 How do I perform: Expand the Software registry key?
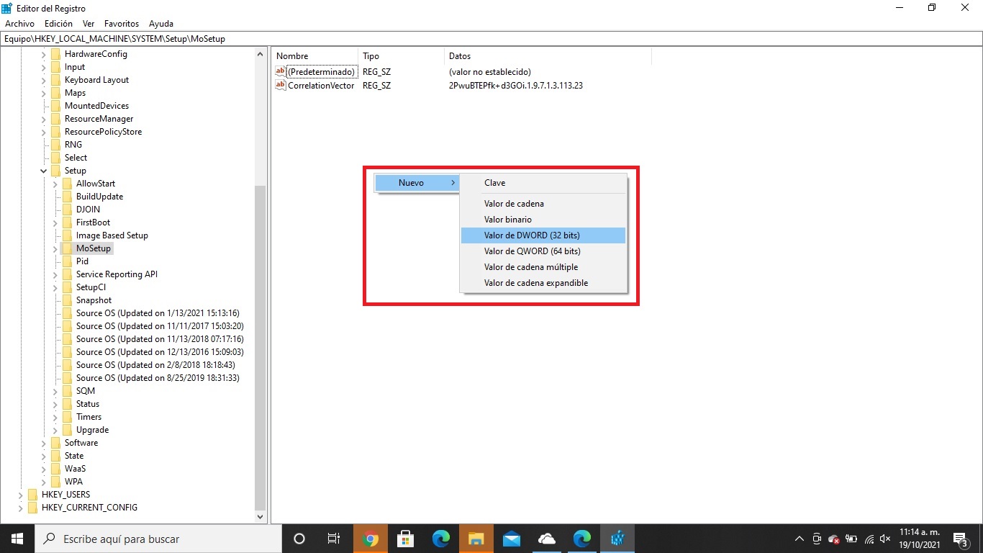click(43, 443)
